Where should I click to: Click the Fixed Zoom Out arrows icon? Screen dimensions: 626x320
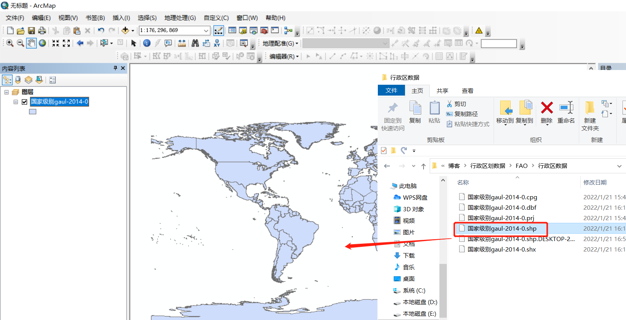pyautogui.click(x=66, y=43)
